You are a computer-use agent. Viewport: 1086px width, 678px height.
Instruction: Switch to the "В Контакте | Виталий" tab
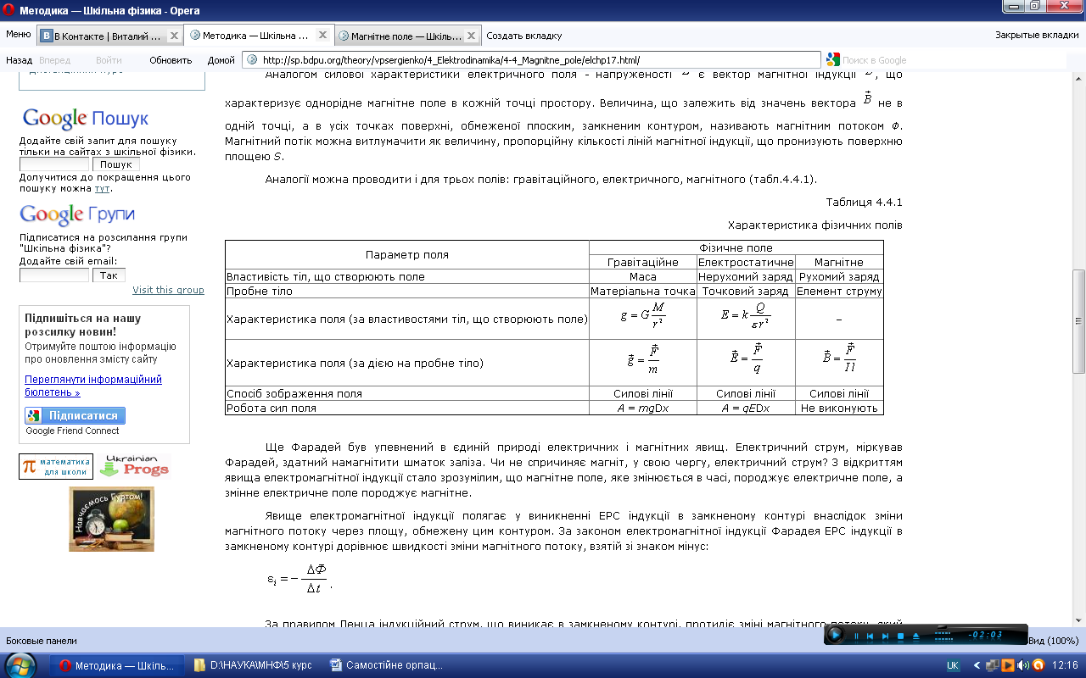click(x=110, y=36)
